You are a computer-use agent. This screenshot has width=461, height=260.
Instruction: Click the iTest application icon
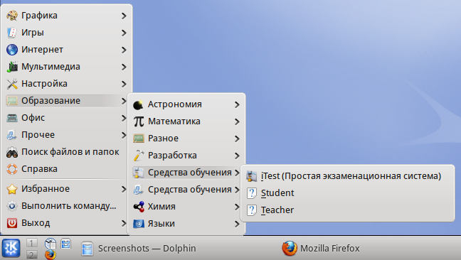(252, 176)
